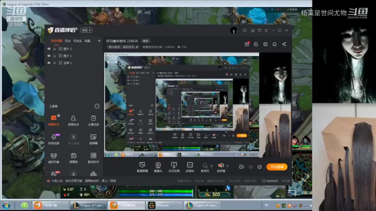This screenshot has width=376, height=211.
Task: Open the message icon in the title bar
Action: 244,30
